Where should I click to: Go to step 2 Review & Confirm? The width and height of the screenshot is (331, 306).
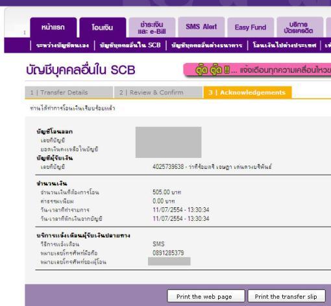(x=158, y=92)
